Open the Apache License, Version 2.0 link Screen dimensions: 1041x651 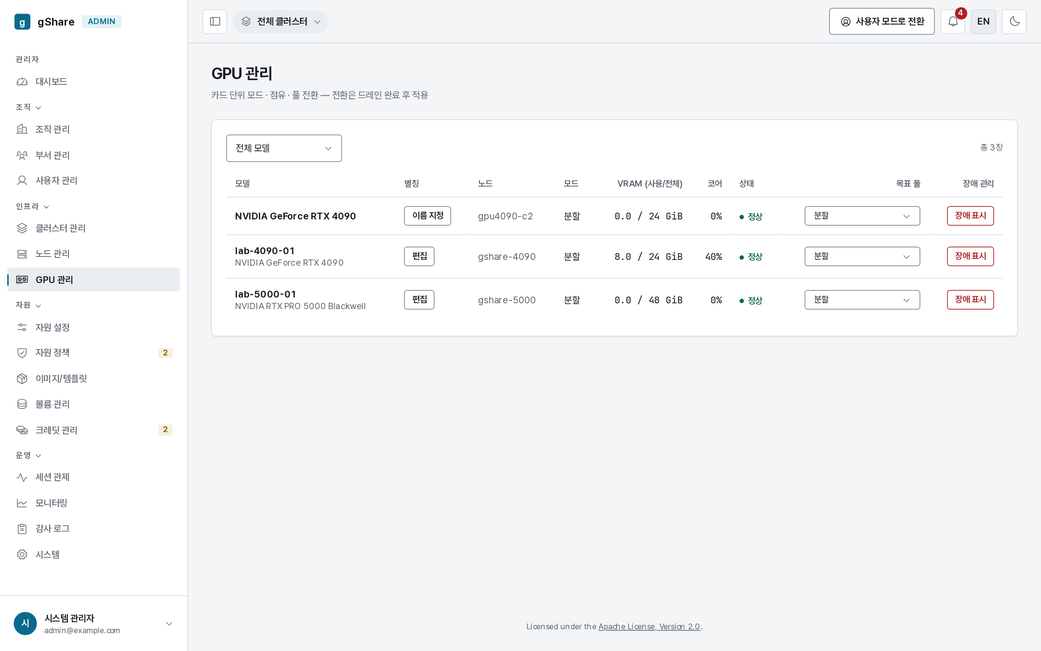tap(649, 626)
